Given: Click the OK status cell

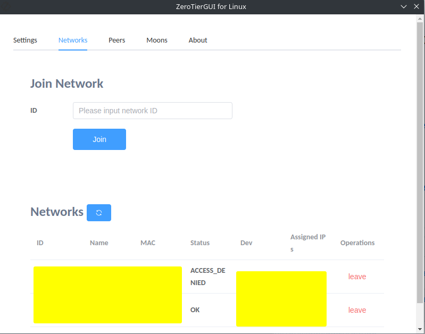Looking at the screenshot, I should tap(195, 310).
